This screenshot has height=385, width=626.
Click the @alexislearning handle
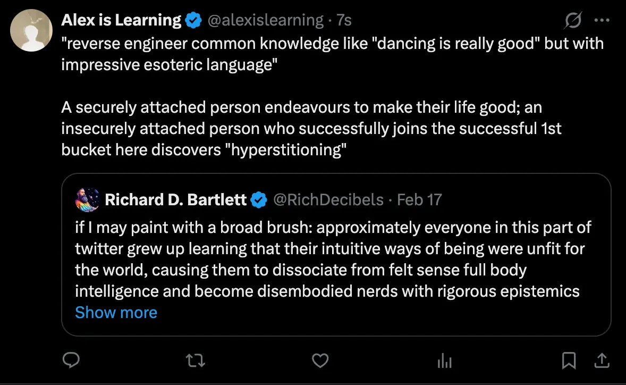click(x=265, y=21)
